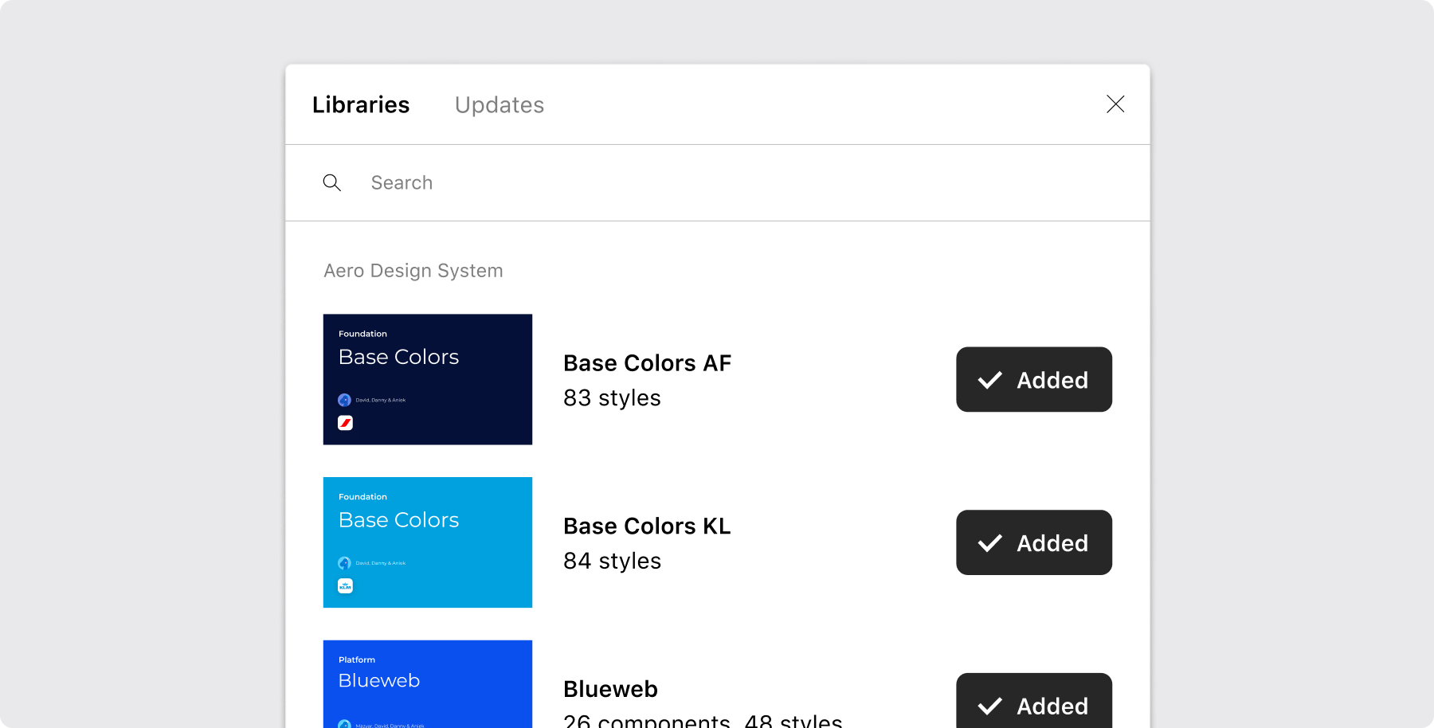This screenshot has height=728, width=1434.
Task: Click the KLM logo on the light blue thumbnail
Action: (x=345, y=586)
